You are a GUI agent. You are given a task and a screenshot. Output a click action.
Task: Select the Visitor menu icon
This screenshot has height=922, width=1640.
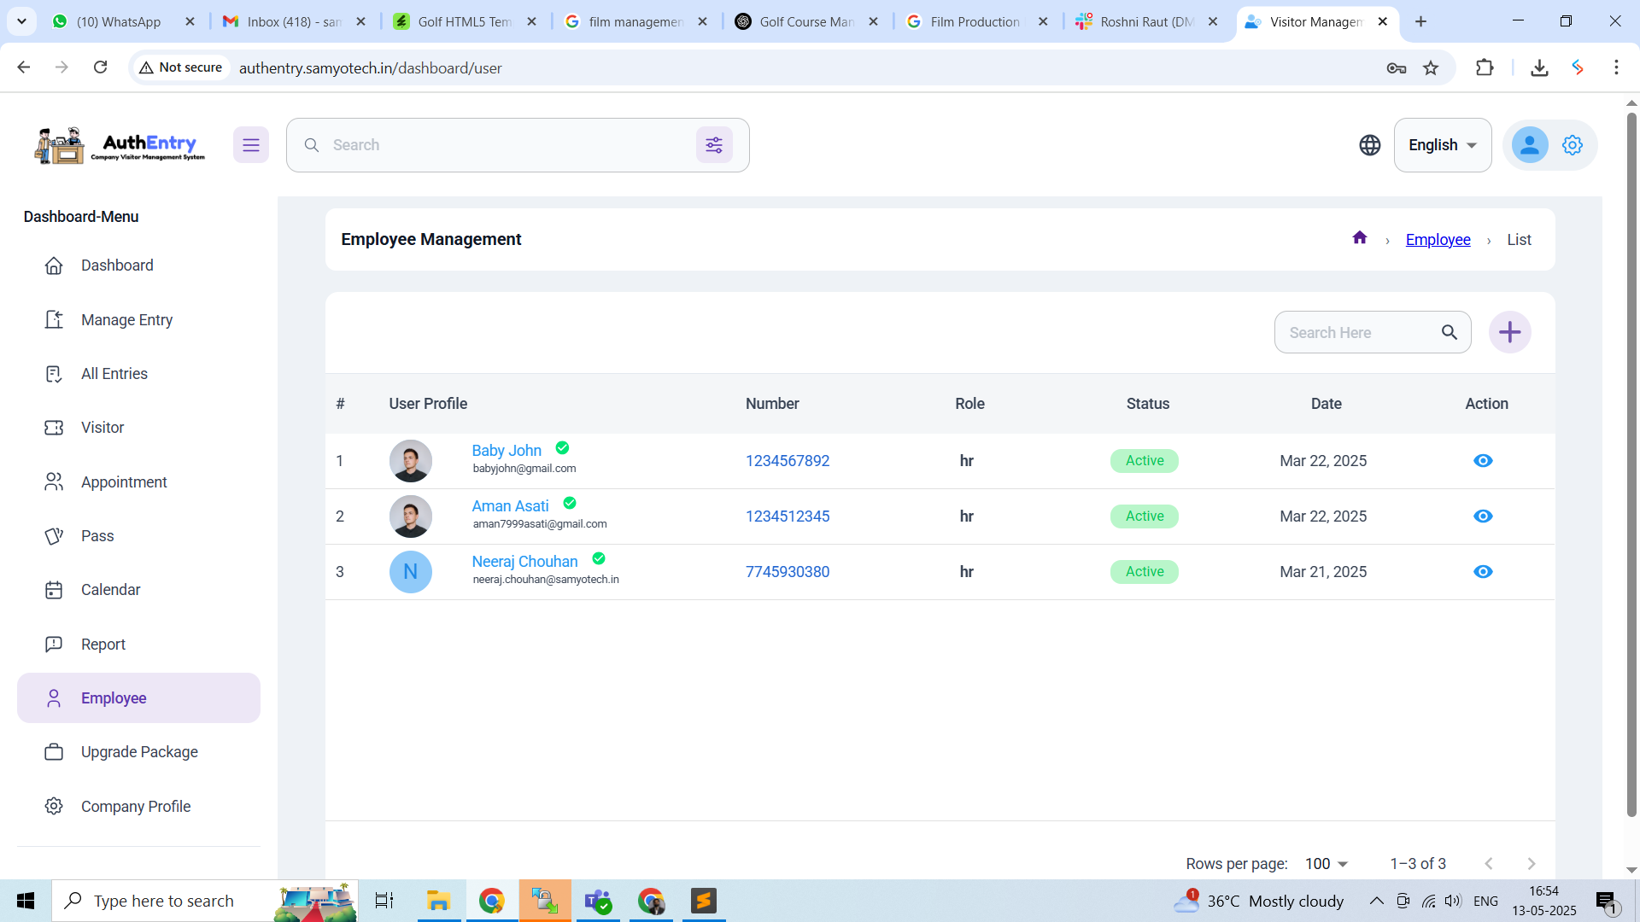tap(54, 427)
